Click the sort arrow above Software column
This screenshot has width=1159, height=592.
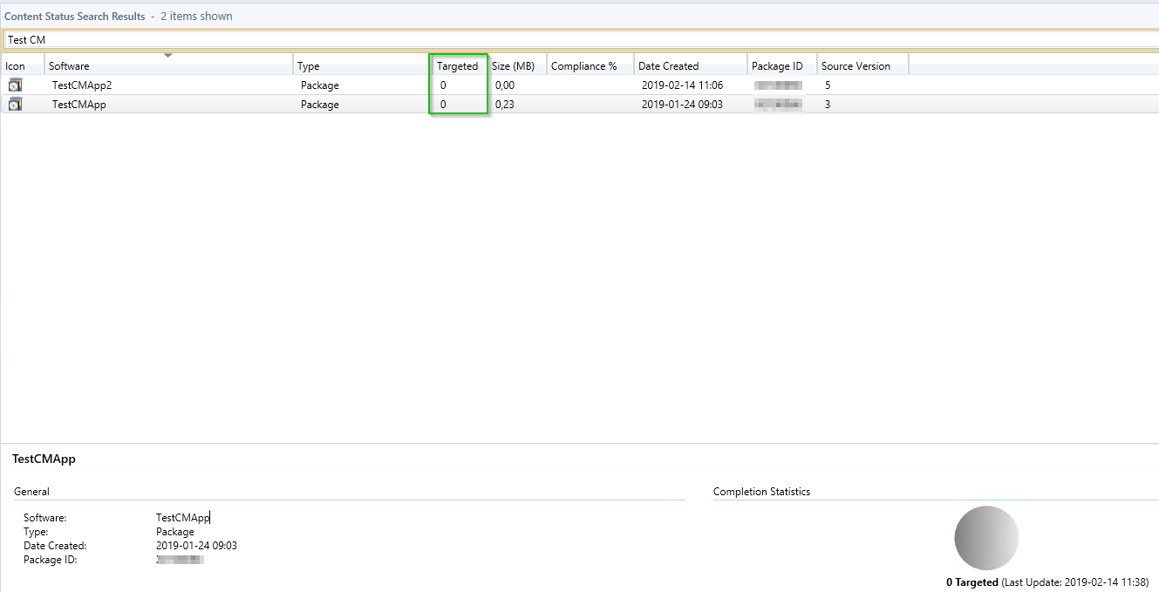pos(168,56)
